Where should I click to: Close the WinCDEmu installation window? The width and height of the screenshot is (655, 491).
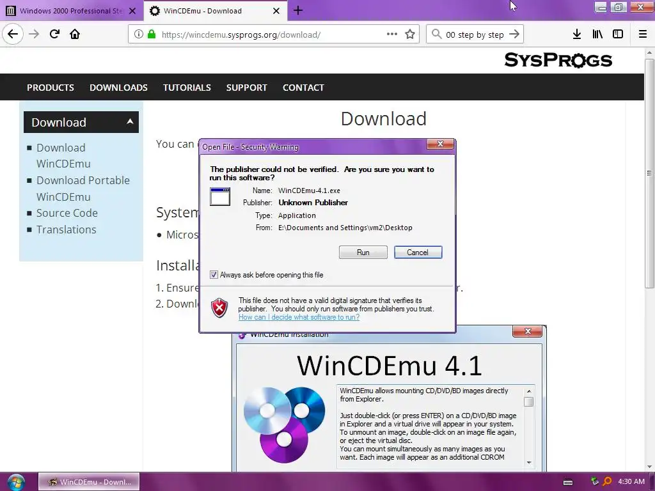point(528,331)
